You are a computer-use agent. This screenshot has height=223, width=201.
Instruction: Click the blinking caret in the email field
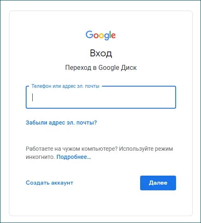click(33, 97)
